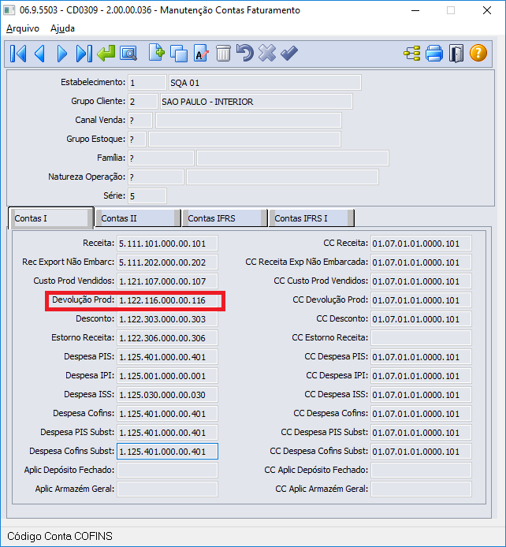Open the search magnifier icon
Screen dimensions: 506x547
click(x=128, y=54)
